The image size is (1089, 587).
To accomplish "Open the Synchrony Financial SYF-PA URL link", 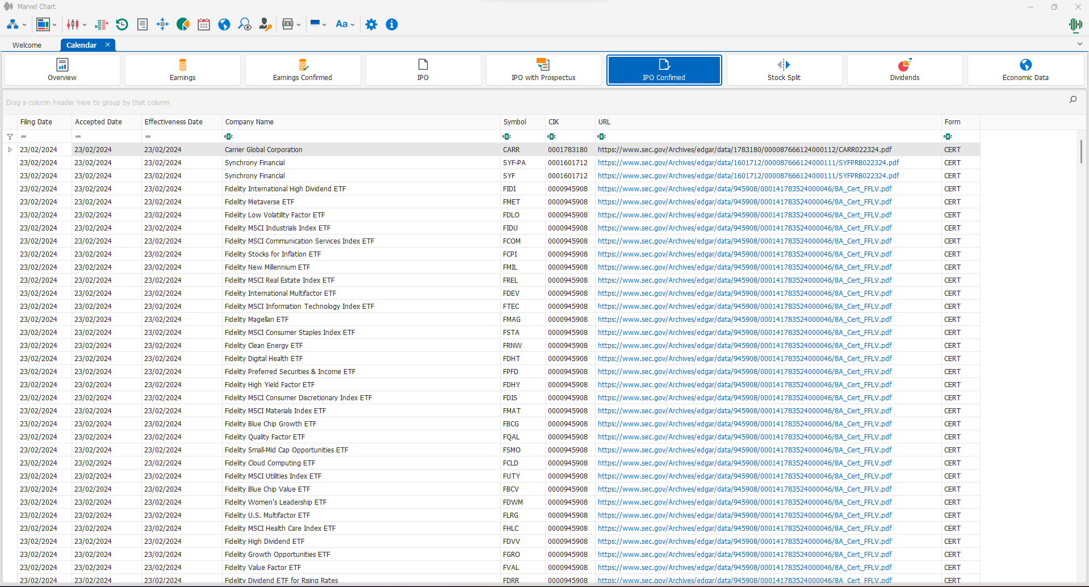I will pyautogui.click(x=748, y=163).
